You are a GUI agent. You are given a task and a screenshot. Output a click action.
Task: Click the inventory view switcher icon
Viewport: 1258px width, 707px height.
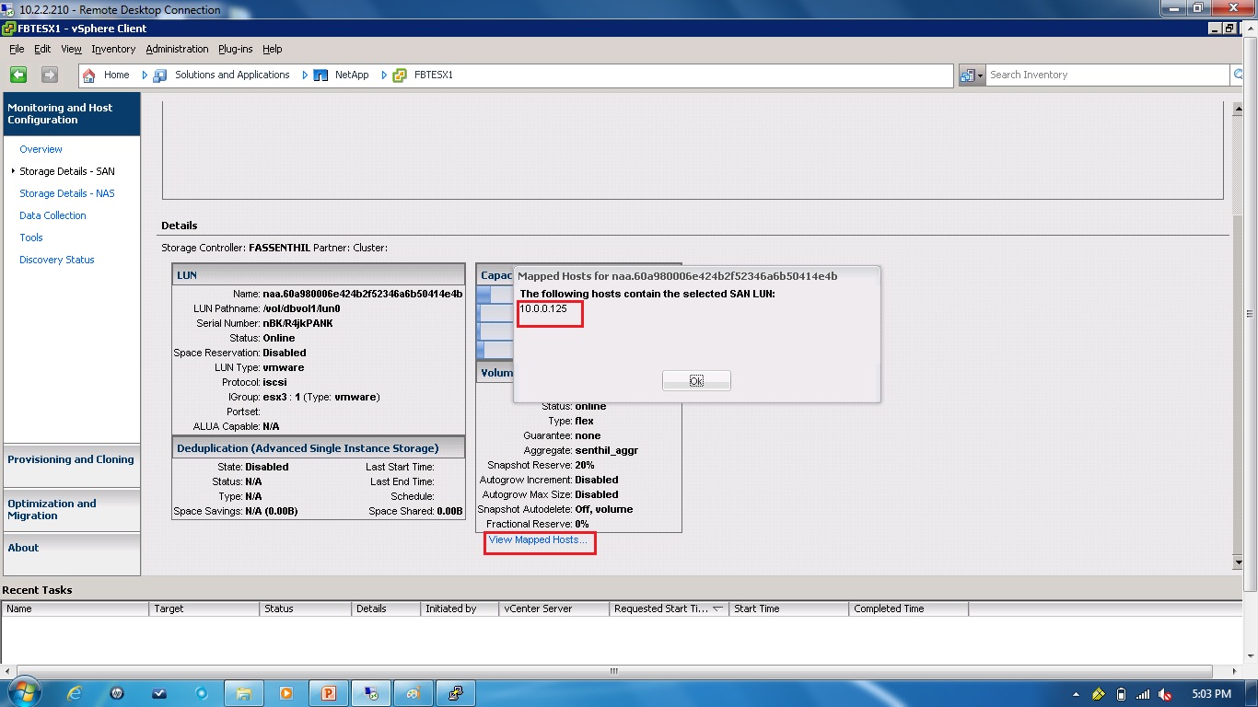tap(967, 74)
